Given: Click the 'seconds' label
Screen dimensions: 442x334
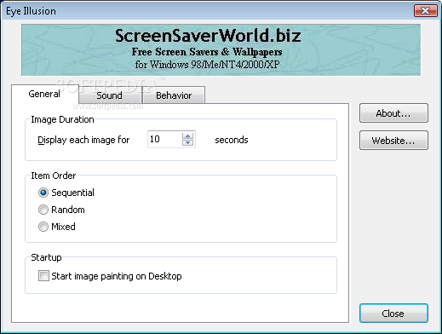Looking at the screenshot, I should coord(232,140).
